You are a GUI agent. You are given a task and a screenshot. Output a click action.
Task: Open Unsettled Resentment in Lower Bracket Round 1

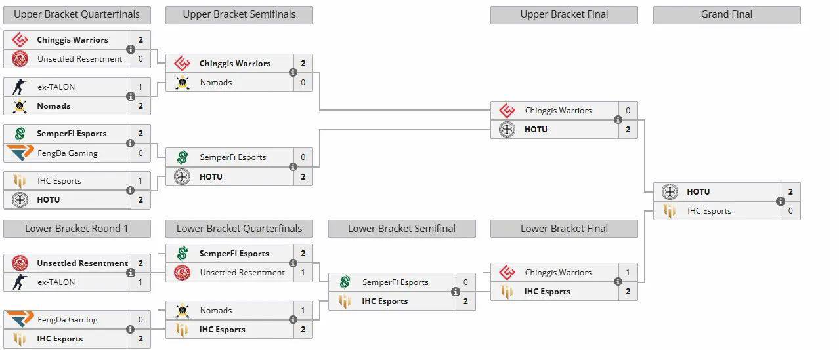pyautogui.click(x=83, y=263)
